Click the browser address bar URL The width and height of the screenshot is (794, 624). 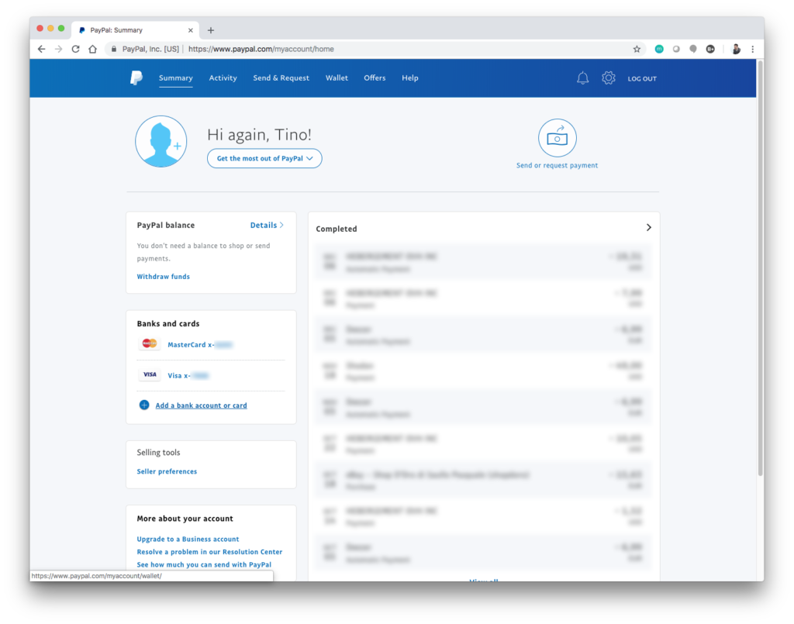click(x=261, y=49)
